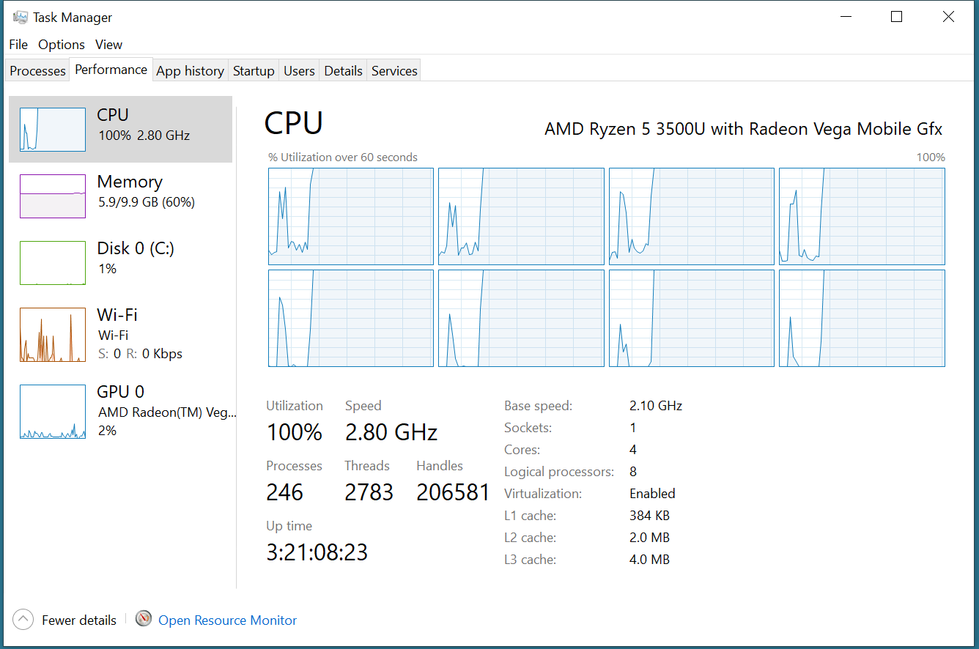This screenshot has height=649, width=979.
Task: Collapse view with Fewer details arrow
Action: [23, 620]
